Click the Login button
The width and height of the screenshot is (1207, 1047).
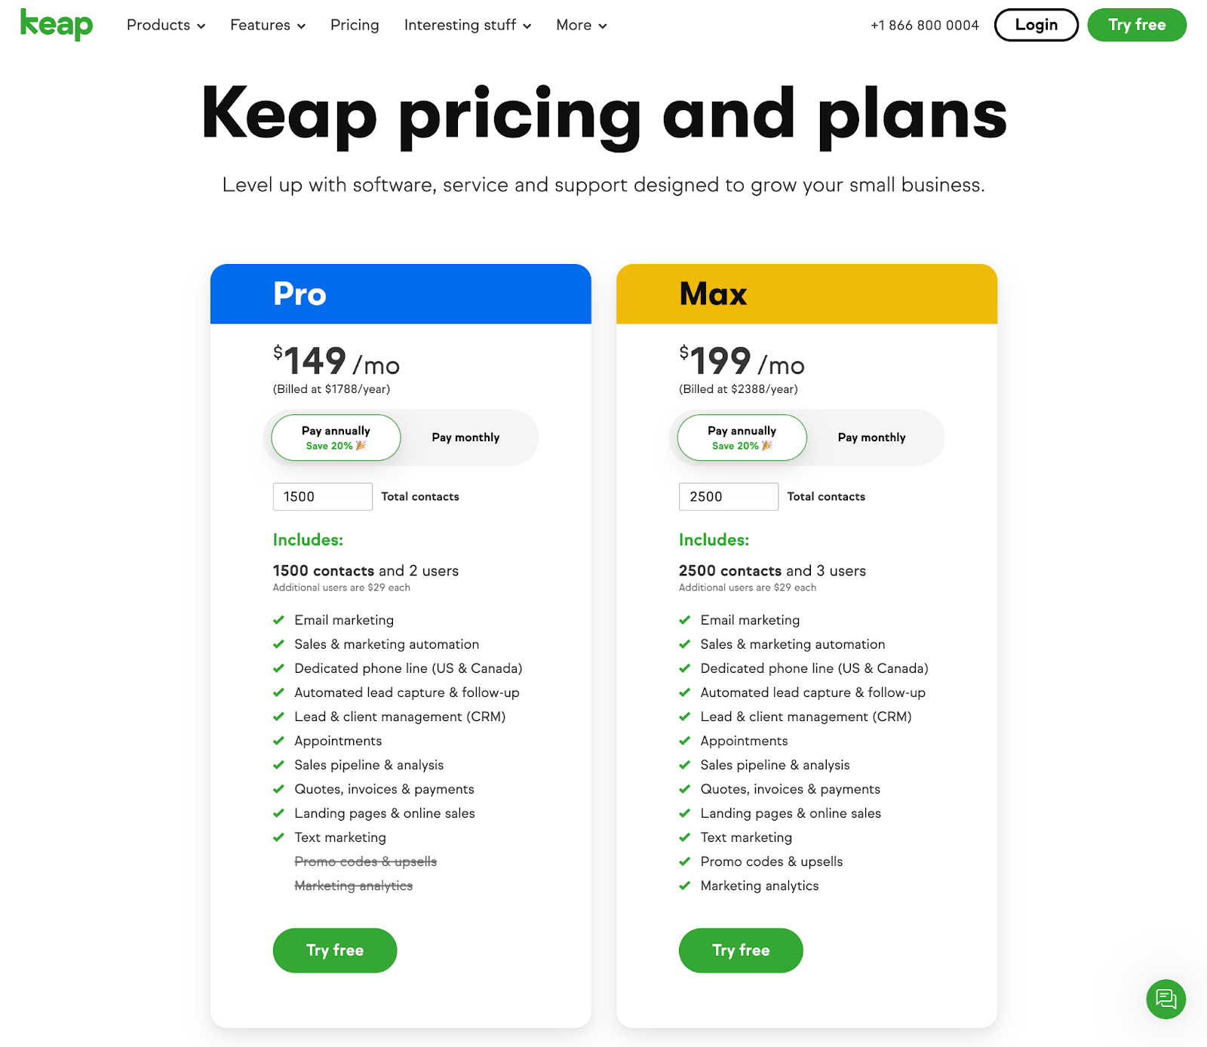coord(1036,25)
